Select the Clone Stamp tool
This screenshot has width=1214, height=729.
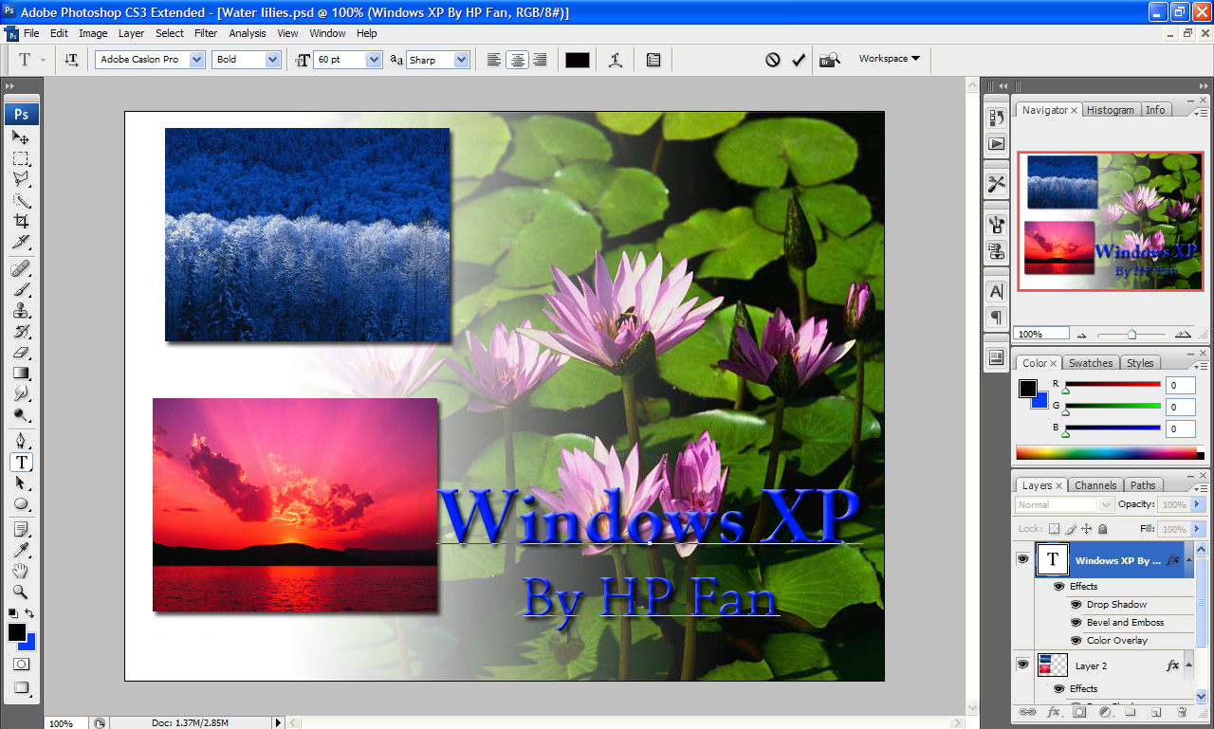(21, 311)
